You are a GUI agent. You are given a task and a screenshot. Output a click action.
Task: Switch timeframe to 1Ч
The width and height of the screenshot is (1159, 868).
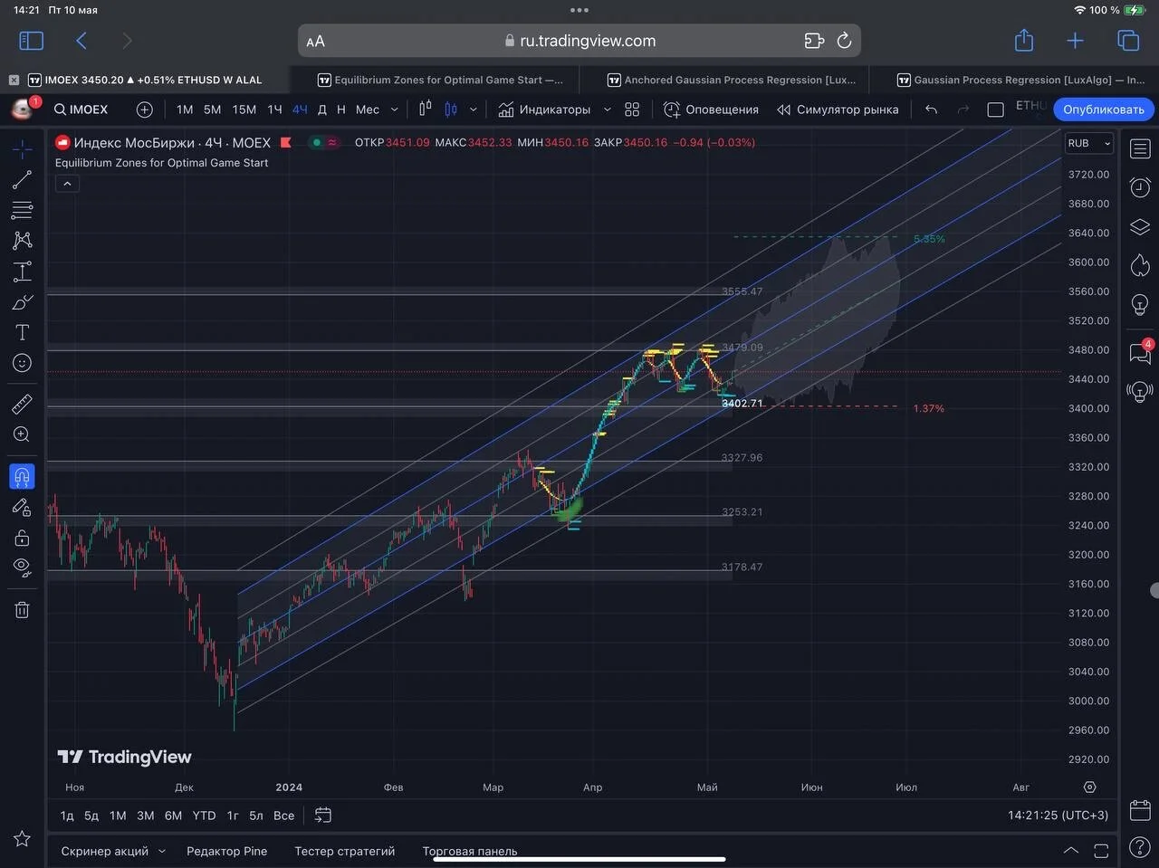point(274,110)
